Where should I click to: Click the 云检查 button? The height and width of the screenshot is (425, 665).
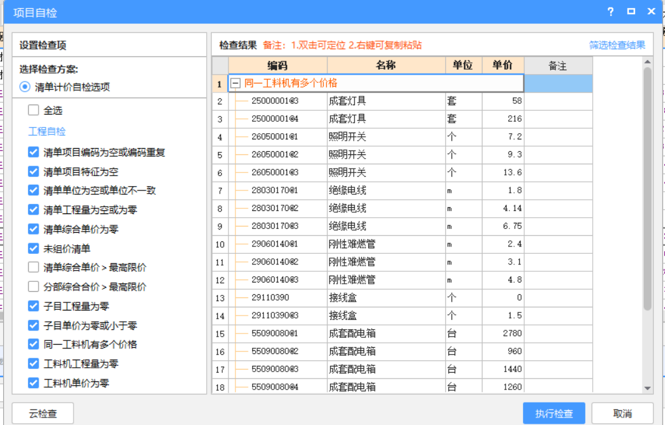pyautogui.click(x=43, y=413)
